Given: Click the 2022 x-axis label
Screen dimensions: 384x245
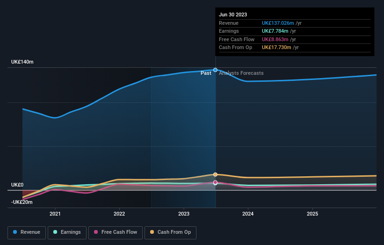Looking at the screenshot, I should tap(119, 214).
